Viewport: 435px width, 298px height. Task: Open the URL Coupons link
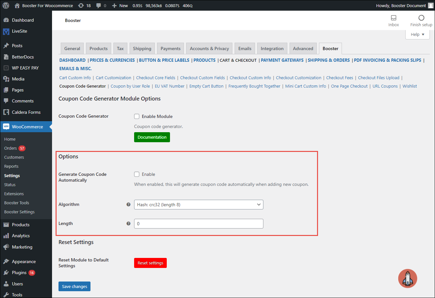[385, 86]
